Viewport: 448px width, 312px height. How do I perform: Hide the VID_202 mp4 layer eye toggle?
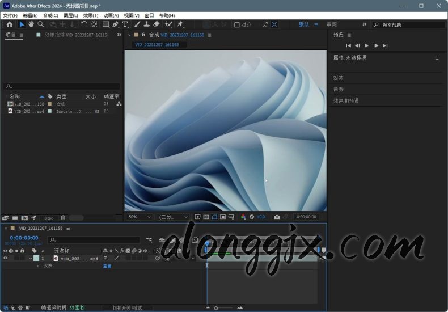point(6,258)
